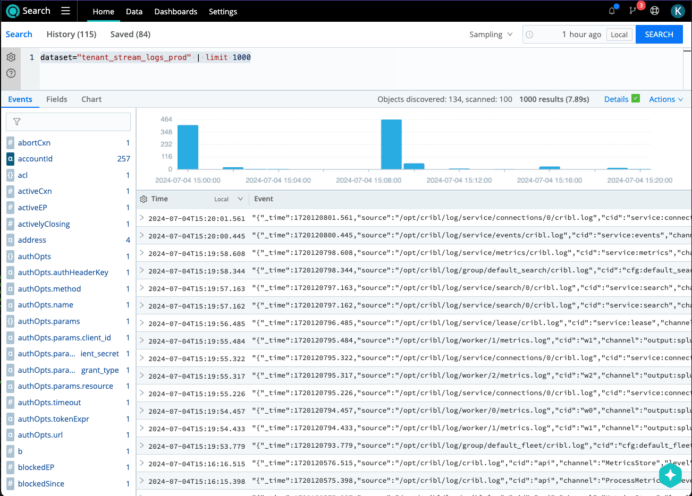The height and width of the screenshot is (496, 692).
Task: Launch the AI copilot sparkle button
Action: pos(670,475)
